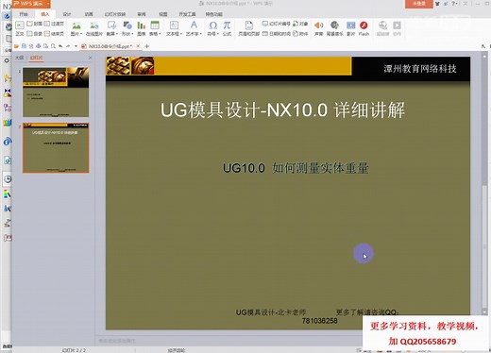The width and height of the screenshot is (491, 353).
Task: Close the NX10.0命令介绍.ppt document tab
Action: 138,46
